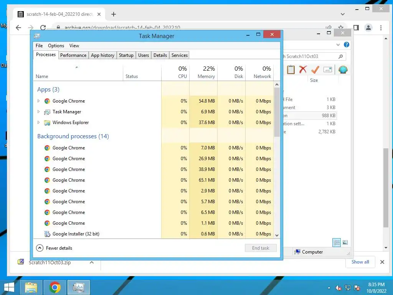The width and height of the screenshot is (393, 295).
Task: Open Chrome three-dot menu
Action: (381, 28)
